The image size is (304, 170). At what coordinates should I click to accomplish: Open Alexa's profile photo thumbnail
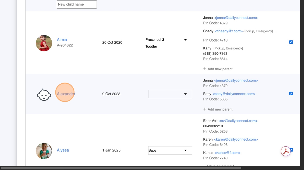coord(44,43)
